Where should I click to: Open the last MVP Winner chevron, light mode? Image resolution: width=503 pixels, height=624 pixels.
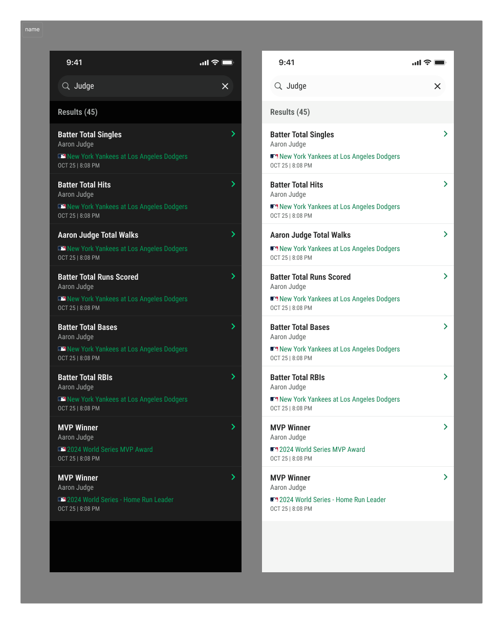click(446, 477)
